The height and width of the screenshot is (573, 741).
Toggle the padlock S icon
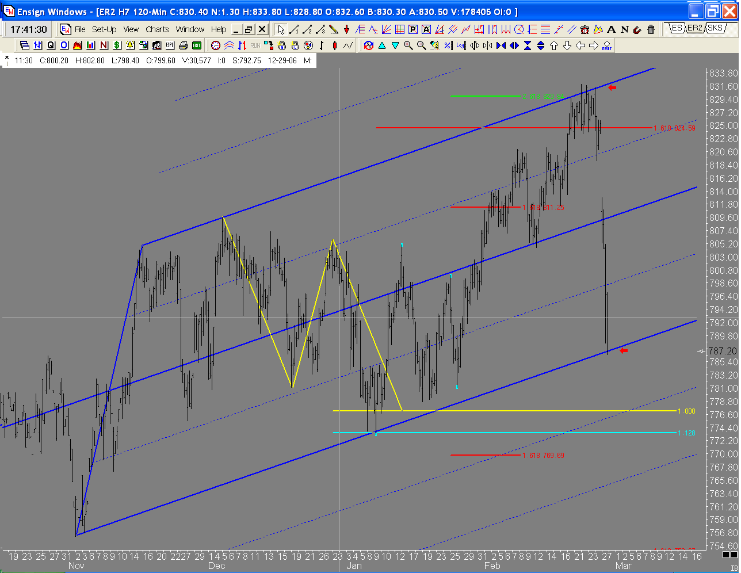coord(282,45)
